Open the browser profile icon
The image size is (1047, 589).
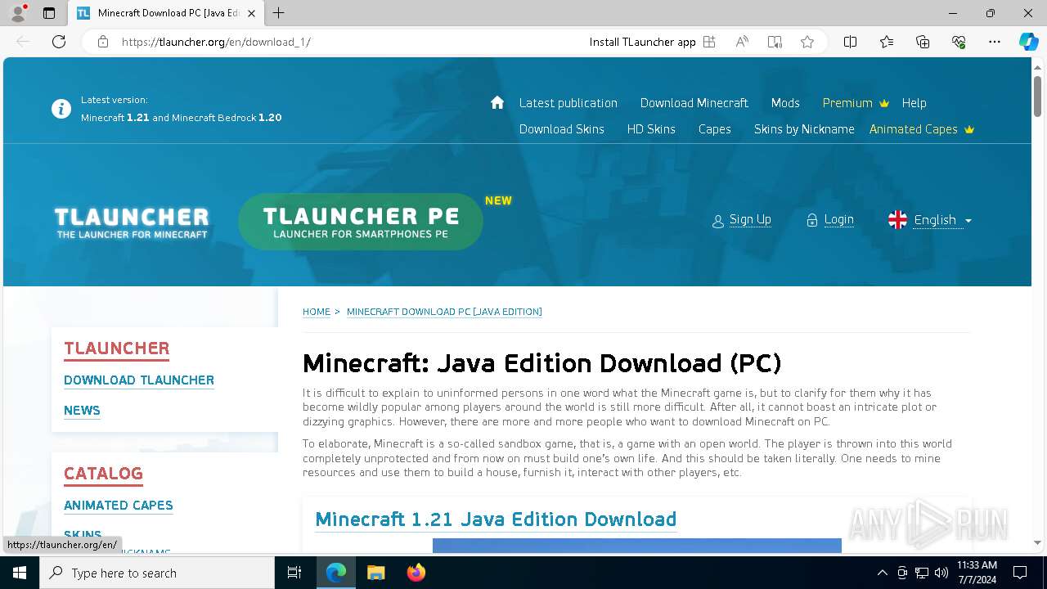pyautogui.click(x=17, y=13)
